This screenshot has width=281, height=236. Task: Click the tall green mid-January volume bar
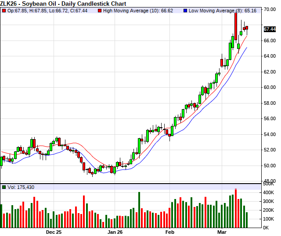pos(139,209)
